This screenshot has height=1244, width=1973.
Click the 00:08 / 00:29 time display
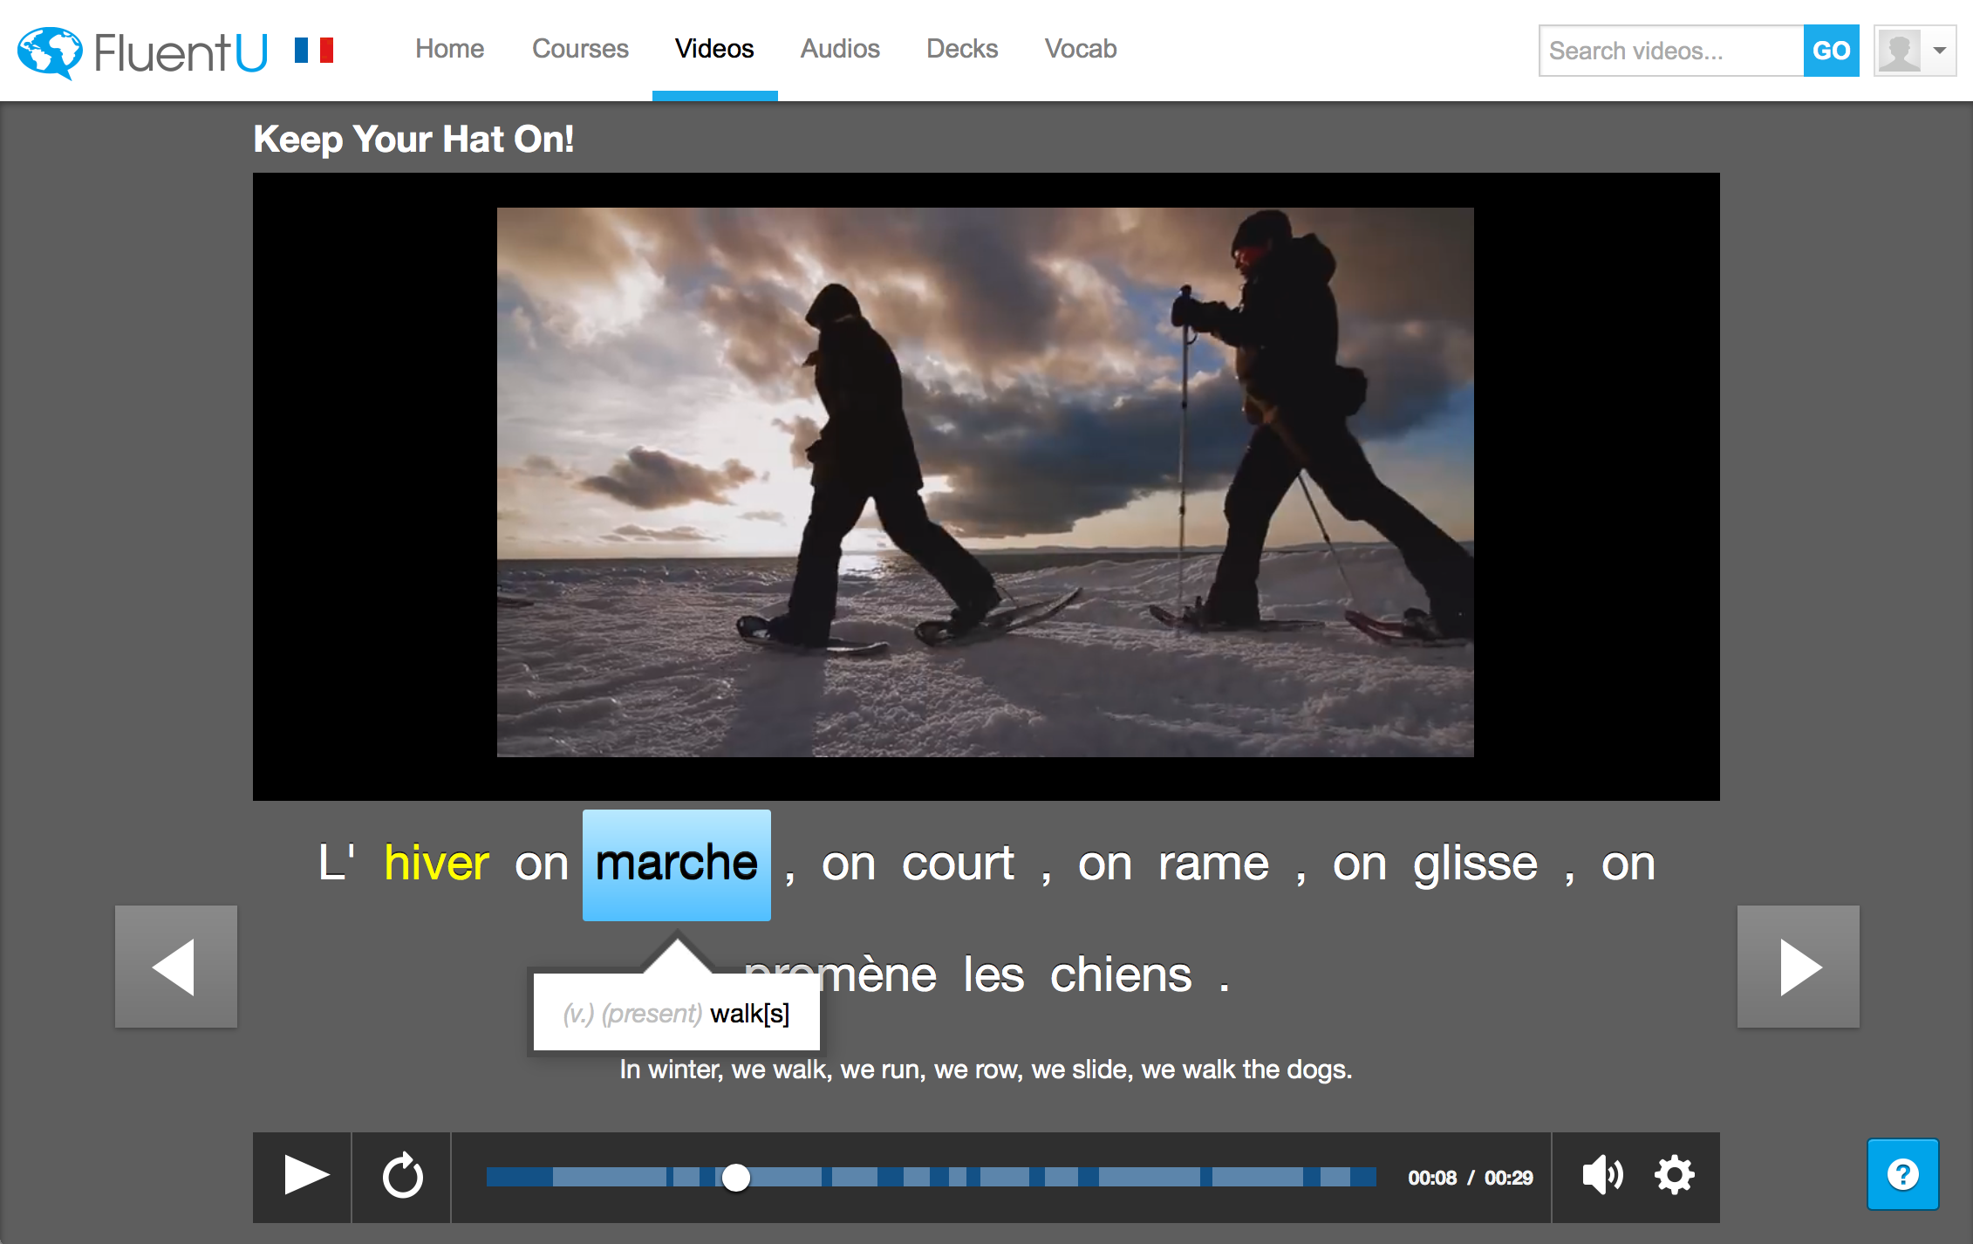1470,1178
